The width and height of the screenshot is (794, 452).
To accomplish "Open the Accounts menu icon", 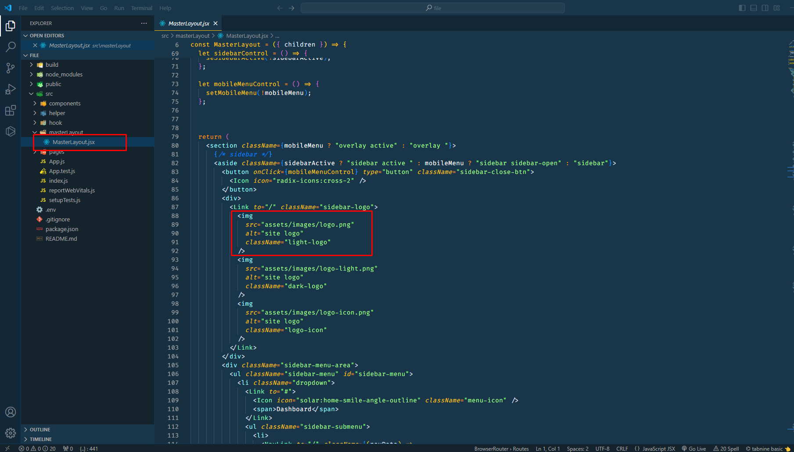I will (x=11, y=412).
